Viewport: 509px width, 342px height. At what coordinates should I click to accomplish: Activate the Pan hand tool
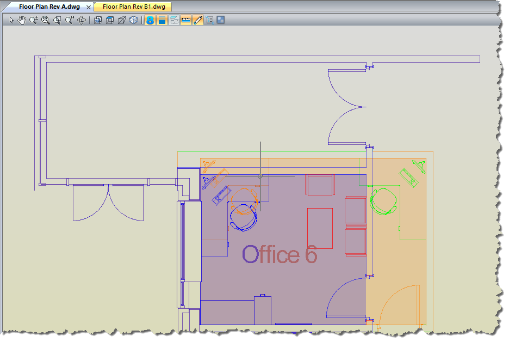click(x=22, y=20)
